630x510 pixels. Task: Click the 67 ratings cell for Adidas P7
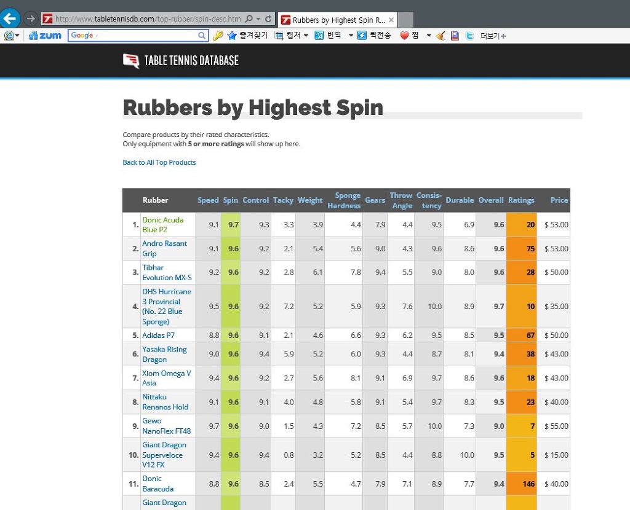[x=522, y=335]
